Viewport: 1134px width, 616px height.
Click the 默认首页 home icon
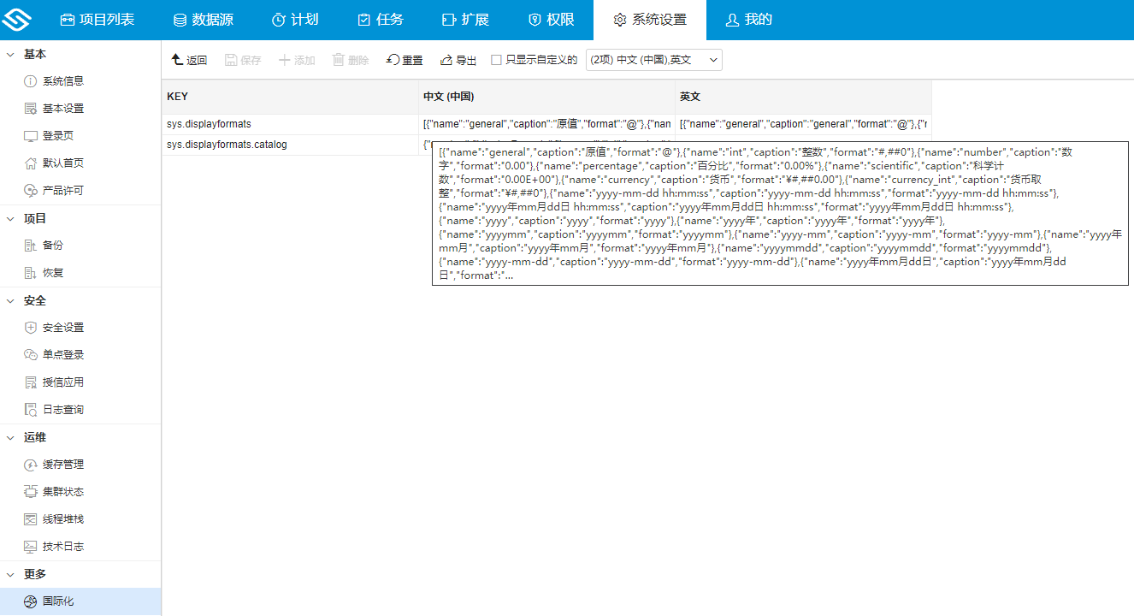click(31, 163)
